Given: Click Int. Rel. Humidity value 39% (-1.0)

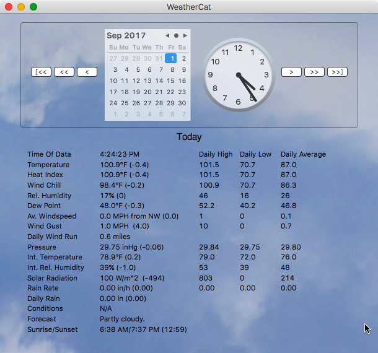Looking at the screenshot, I should coord(118,268).
